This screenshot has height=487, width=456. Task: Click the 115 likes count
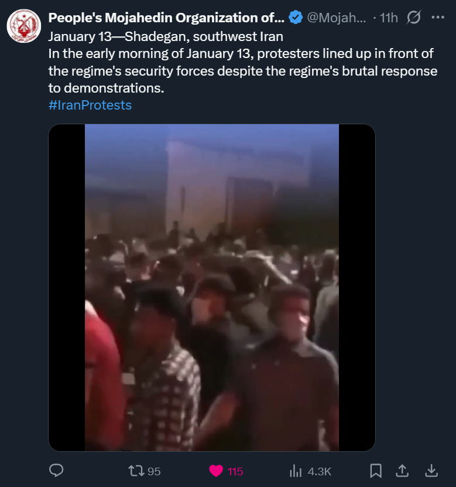(x=235, y=472)
